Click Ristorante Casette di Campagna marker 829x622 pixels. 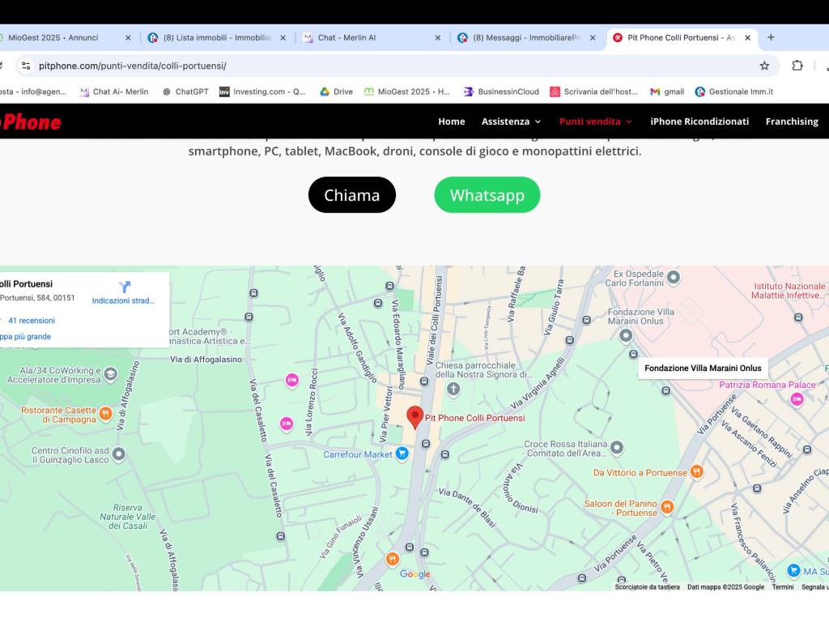coord(106,413)
